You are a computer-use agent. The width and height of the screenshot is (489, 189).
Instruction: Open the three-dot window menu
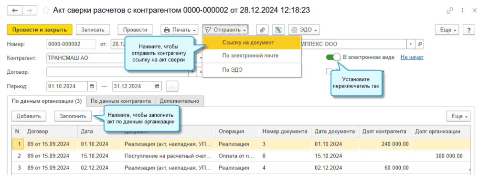(463, 11)
